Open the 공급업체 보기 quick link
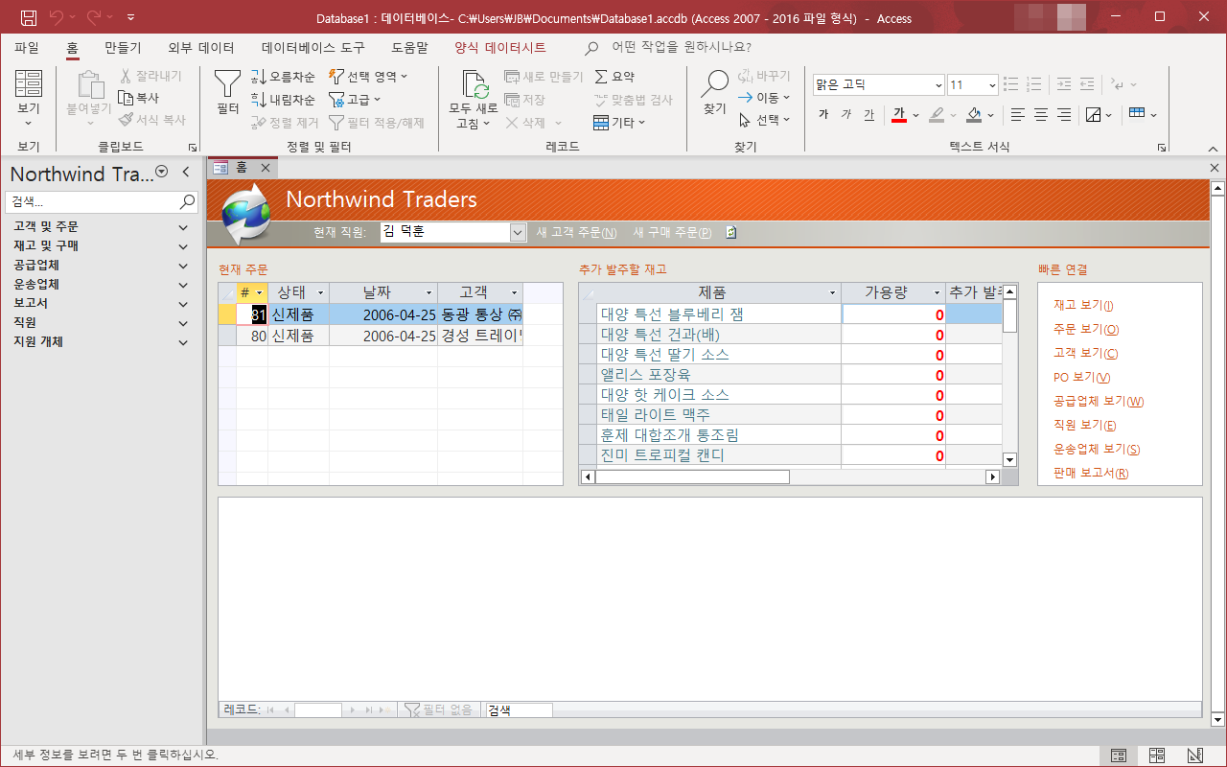1227x767 pixels. (x=1099, y=402)
